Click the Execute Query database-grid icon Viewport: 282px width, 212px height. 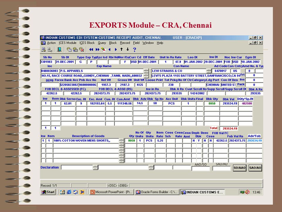click(75, 49)
